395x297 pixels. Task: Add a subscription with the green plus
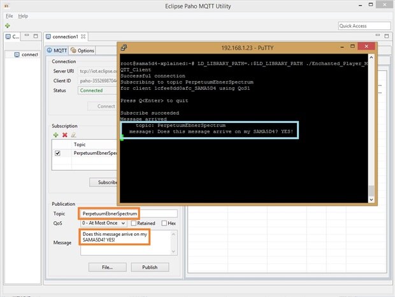(55, 135)
